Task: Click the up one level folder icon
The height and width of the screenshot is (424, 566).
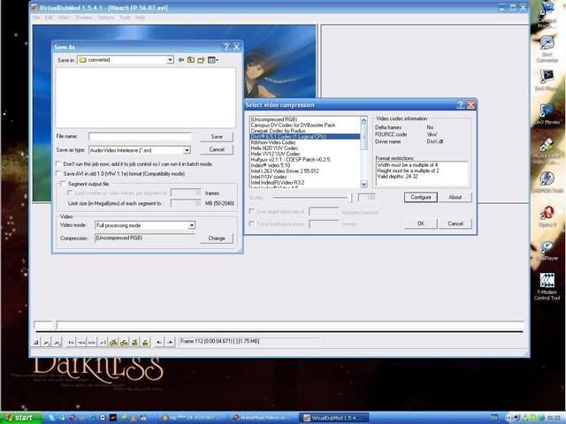Action: pyautogui.click(x=191, y=60)
